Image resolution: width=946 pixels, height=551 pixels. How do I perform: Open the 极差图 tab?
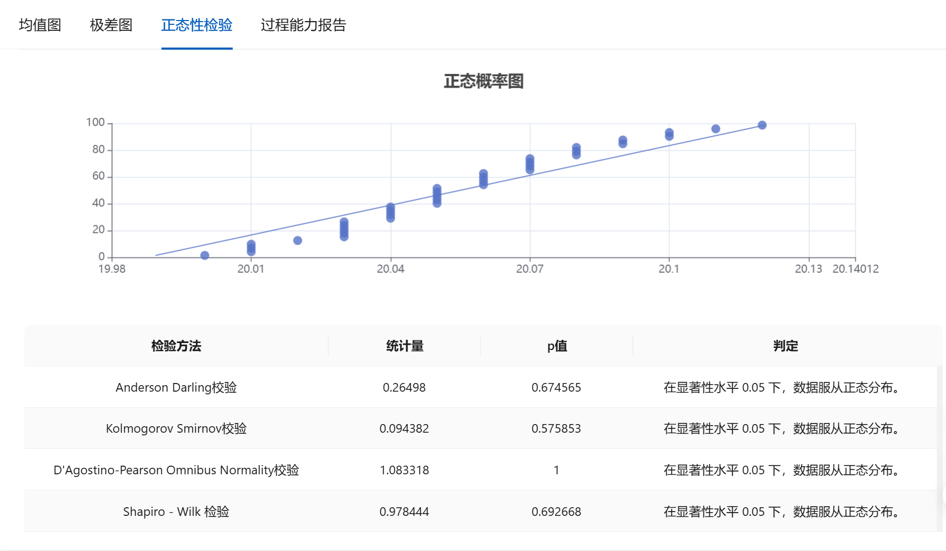(111, 25)
